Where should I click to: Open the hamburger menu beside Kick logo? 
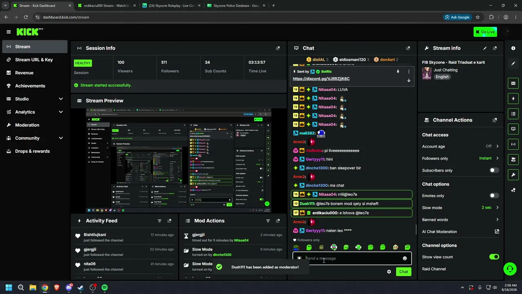(x=9, y=32)
